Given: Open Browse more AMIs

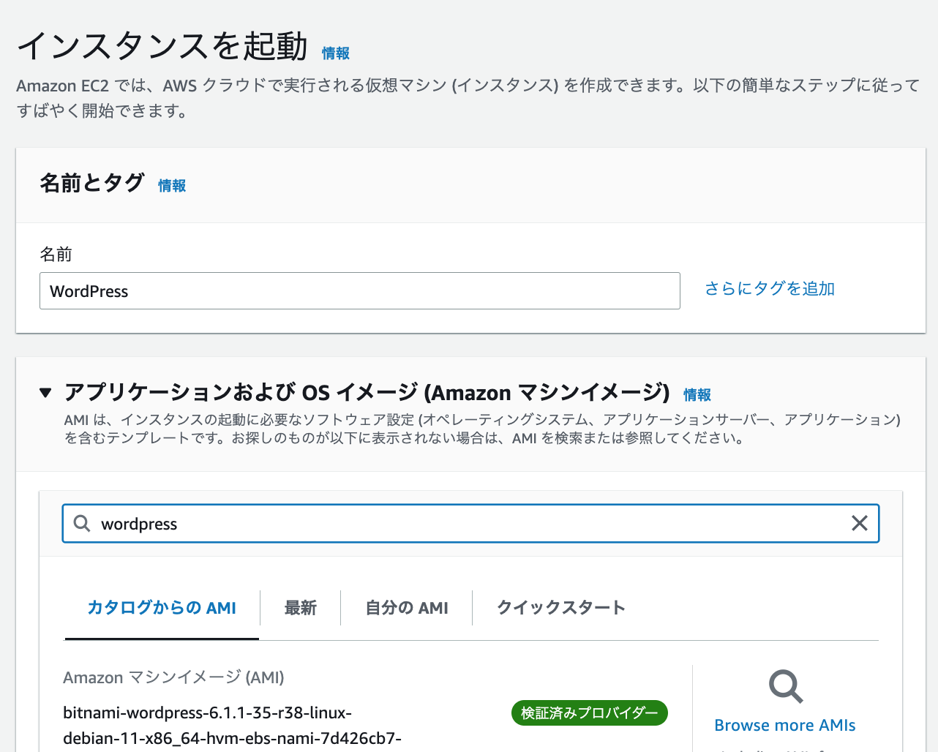Looking at the screenshot, I should pos(784,725).
